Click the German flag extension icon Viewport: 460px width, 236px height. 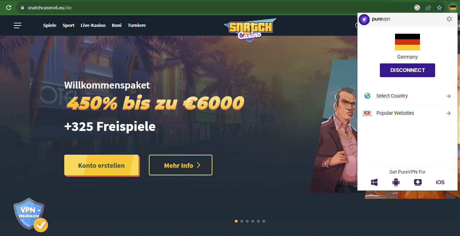(453, 7)
